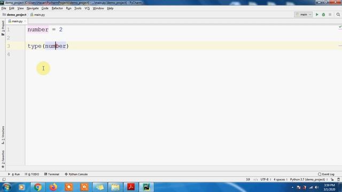342x192 pixels.
Task: Start debugging with the bug icon
Action: 323,14
